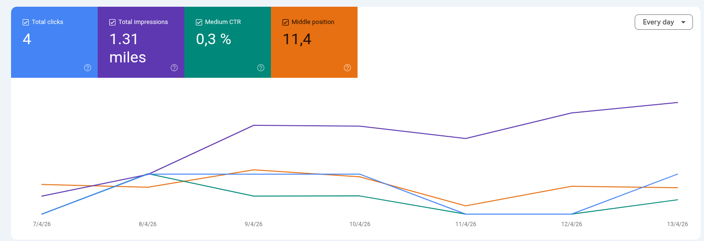This screenshot has height=241, width=704.
Task: Toggle the Middle position checkbox
Action: tap(285, 22)
